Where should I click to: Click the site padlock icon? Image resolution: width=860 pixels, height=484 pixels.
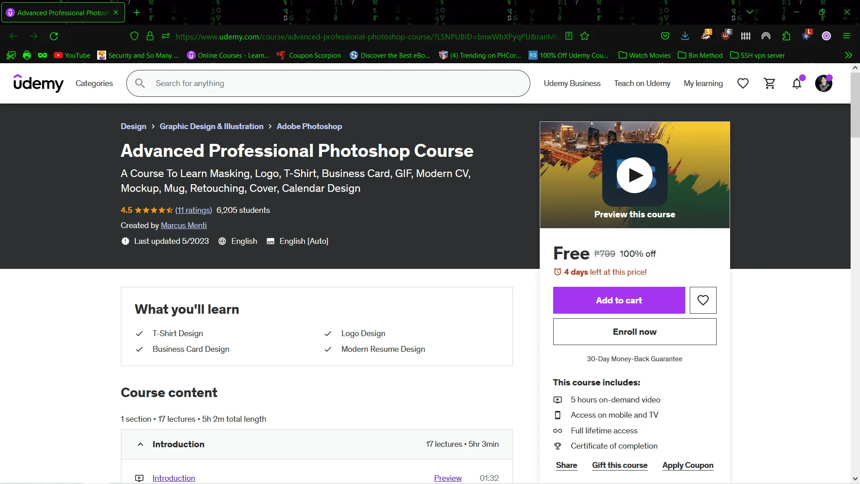(x=150, y=36)
